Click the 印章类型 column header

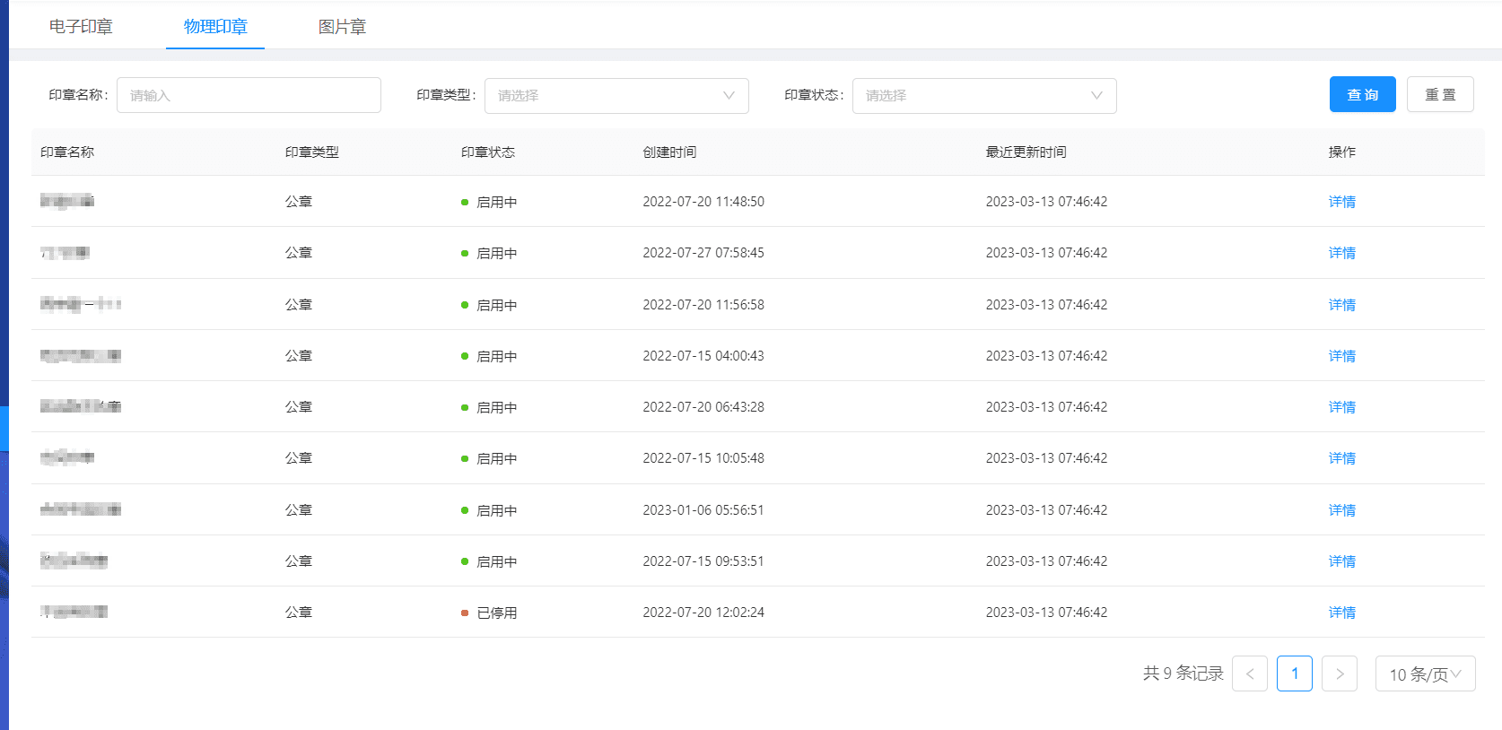tap(312, 152)
